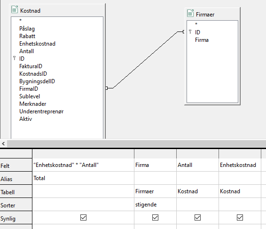Screen dimensions: 266x229
Task: Uncheck the Synlig checkbox for the Total column
Action: [x=83, y=217]
